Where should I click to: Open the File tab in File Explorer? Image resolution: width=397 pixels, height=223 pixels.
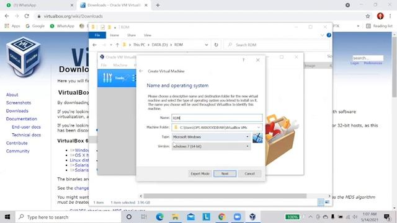click(x=97, y=35)
